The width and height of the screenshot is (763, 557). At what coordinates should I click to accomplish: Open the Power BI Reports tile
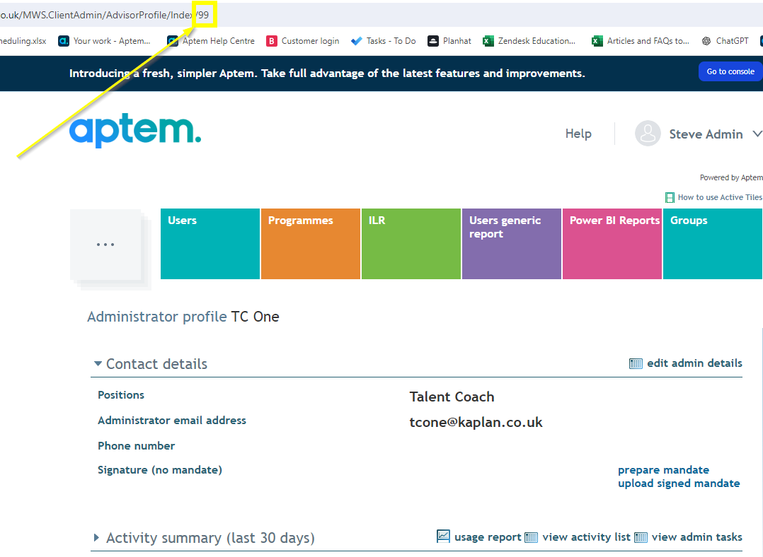click(612, 244)
